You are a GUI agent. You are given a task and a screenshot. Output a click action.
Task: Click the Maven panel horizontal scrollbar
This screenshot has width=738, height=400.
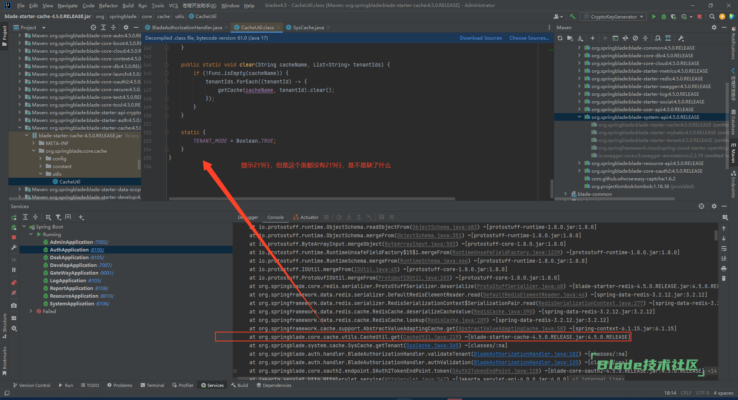pos(615,199)
